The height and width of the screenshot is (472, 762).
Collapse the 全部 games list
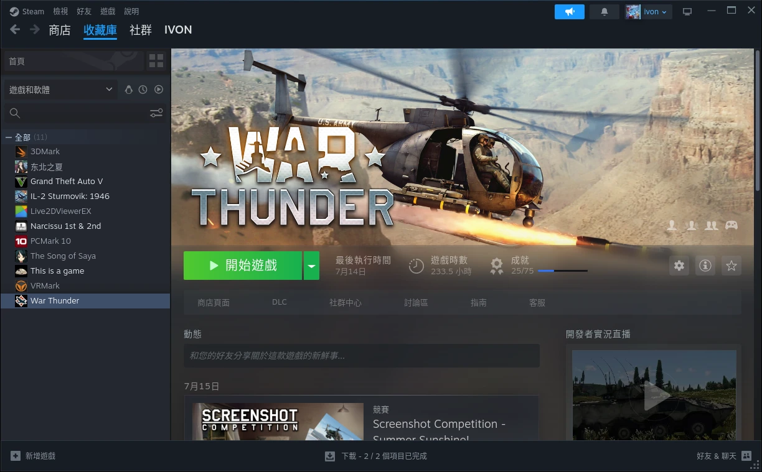tap(9, 137)
